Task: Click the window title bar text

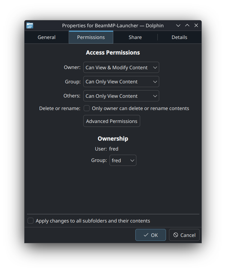Action: coord(113,25)
